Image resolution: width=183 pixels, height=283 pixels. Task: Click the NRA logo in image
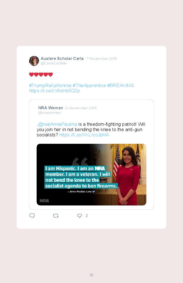pyautogui.click(x=44, y=201)
